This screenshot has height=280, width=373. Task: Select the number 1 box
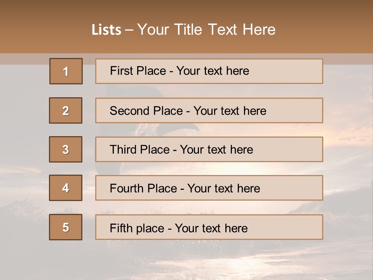(66, 71)
